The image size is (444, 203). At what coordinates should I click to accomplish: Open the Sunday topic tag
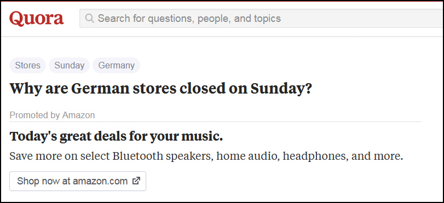click(70, 66)
